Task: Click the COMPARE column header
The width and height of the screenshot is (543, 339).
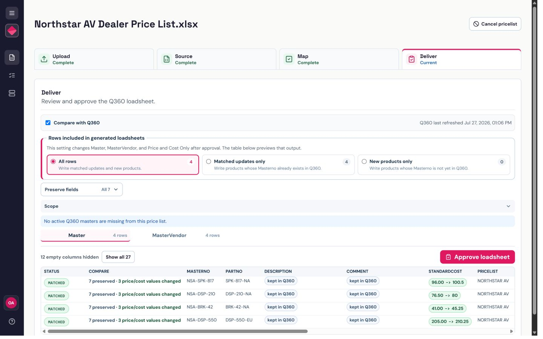Action: tap(99, 272)
